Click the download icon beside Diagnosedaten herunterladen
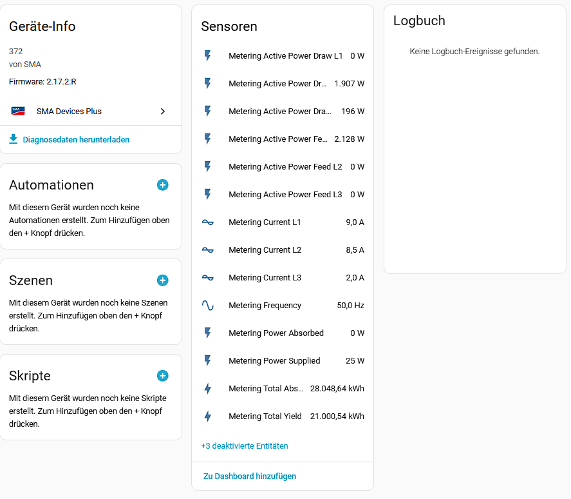This screenshot has width=571, height=499. 14,139
